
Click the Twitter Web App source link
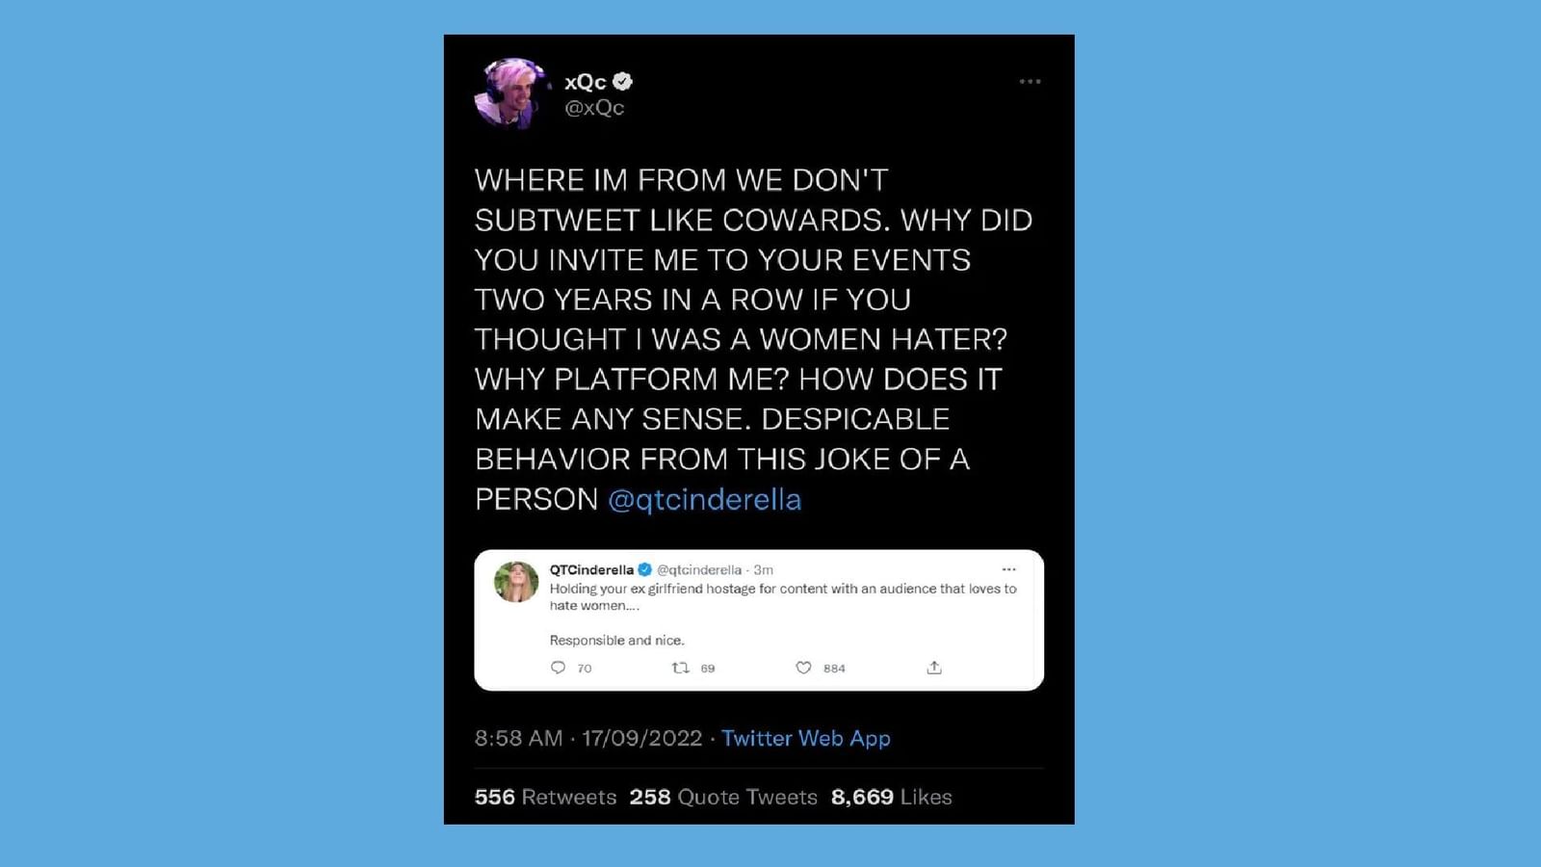[x=805, y=738]
